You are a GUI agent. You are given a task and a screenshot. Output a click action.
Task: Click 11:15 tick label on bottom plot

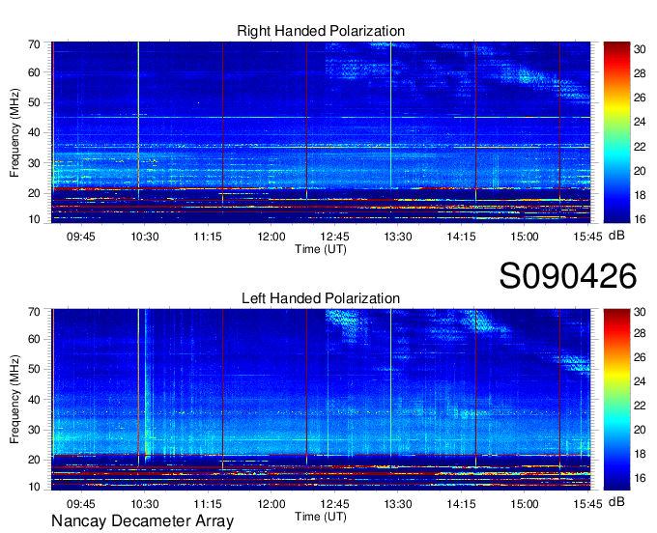tap(208, 504)
